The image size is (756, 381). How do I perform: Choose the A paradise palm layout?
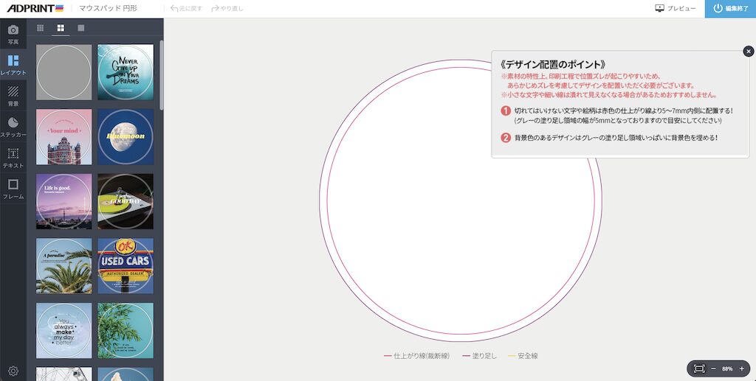coord(63,266)
